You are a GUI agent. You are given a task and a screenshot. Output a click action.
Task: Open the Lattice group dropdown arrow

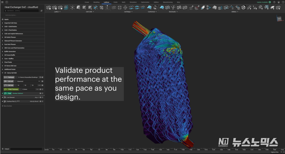point(60,12)
